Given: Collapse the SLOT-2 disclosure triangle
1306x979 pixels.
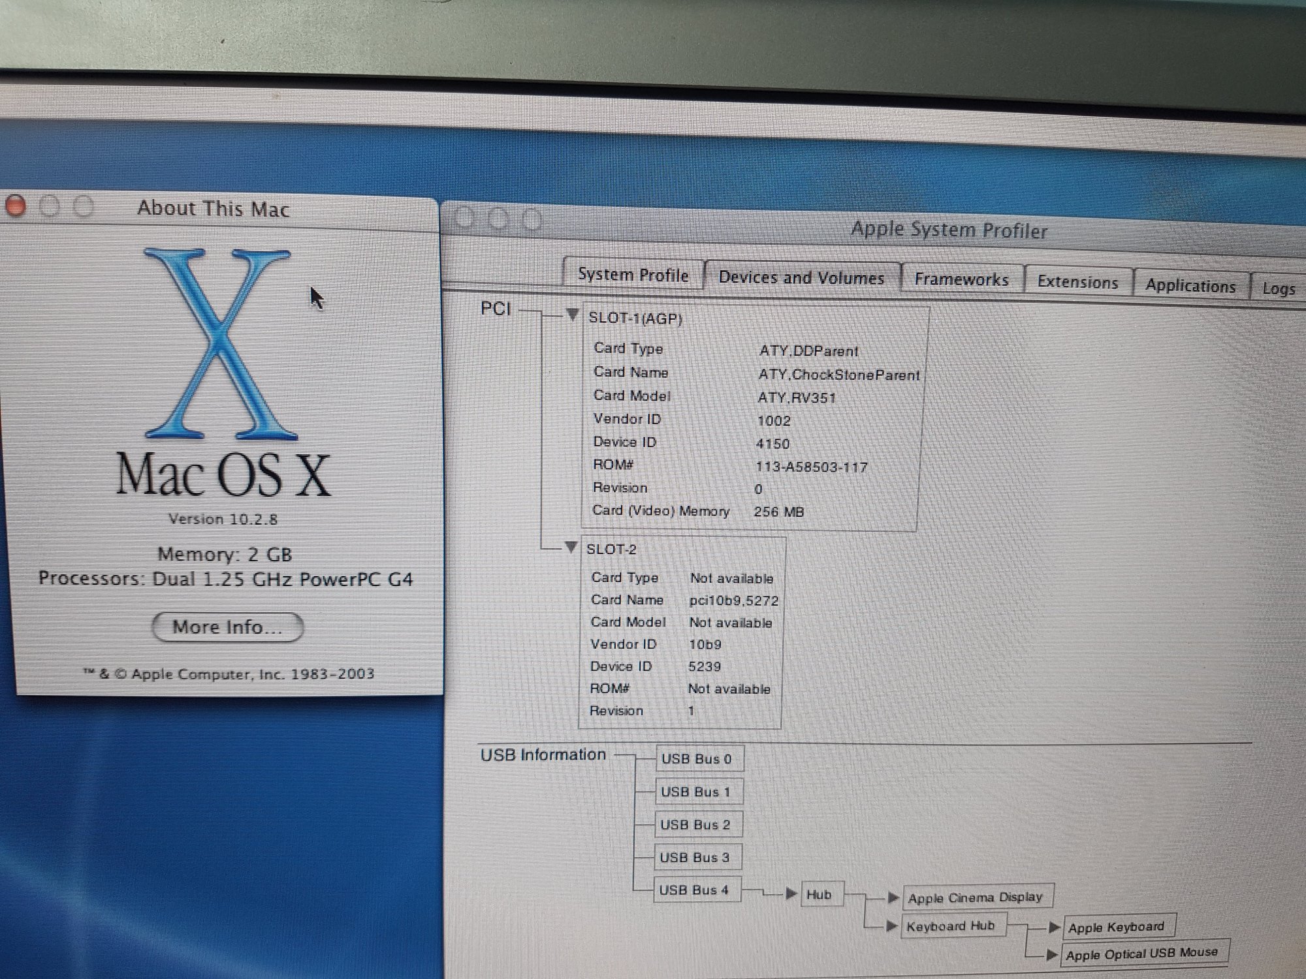Looking at the screenshot, I should click(x=571, y=546).
